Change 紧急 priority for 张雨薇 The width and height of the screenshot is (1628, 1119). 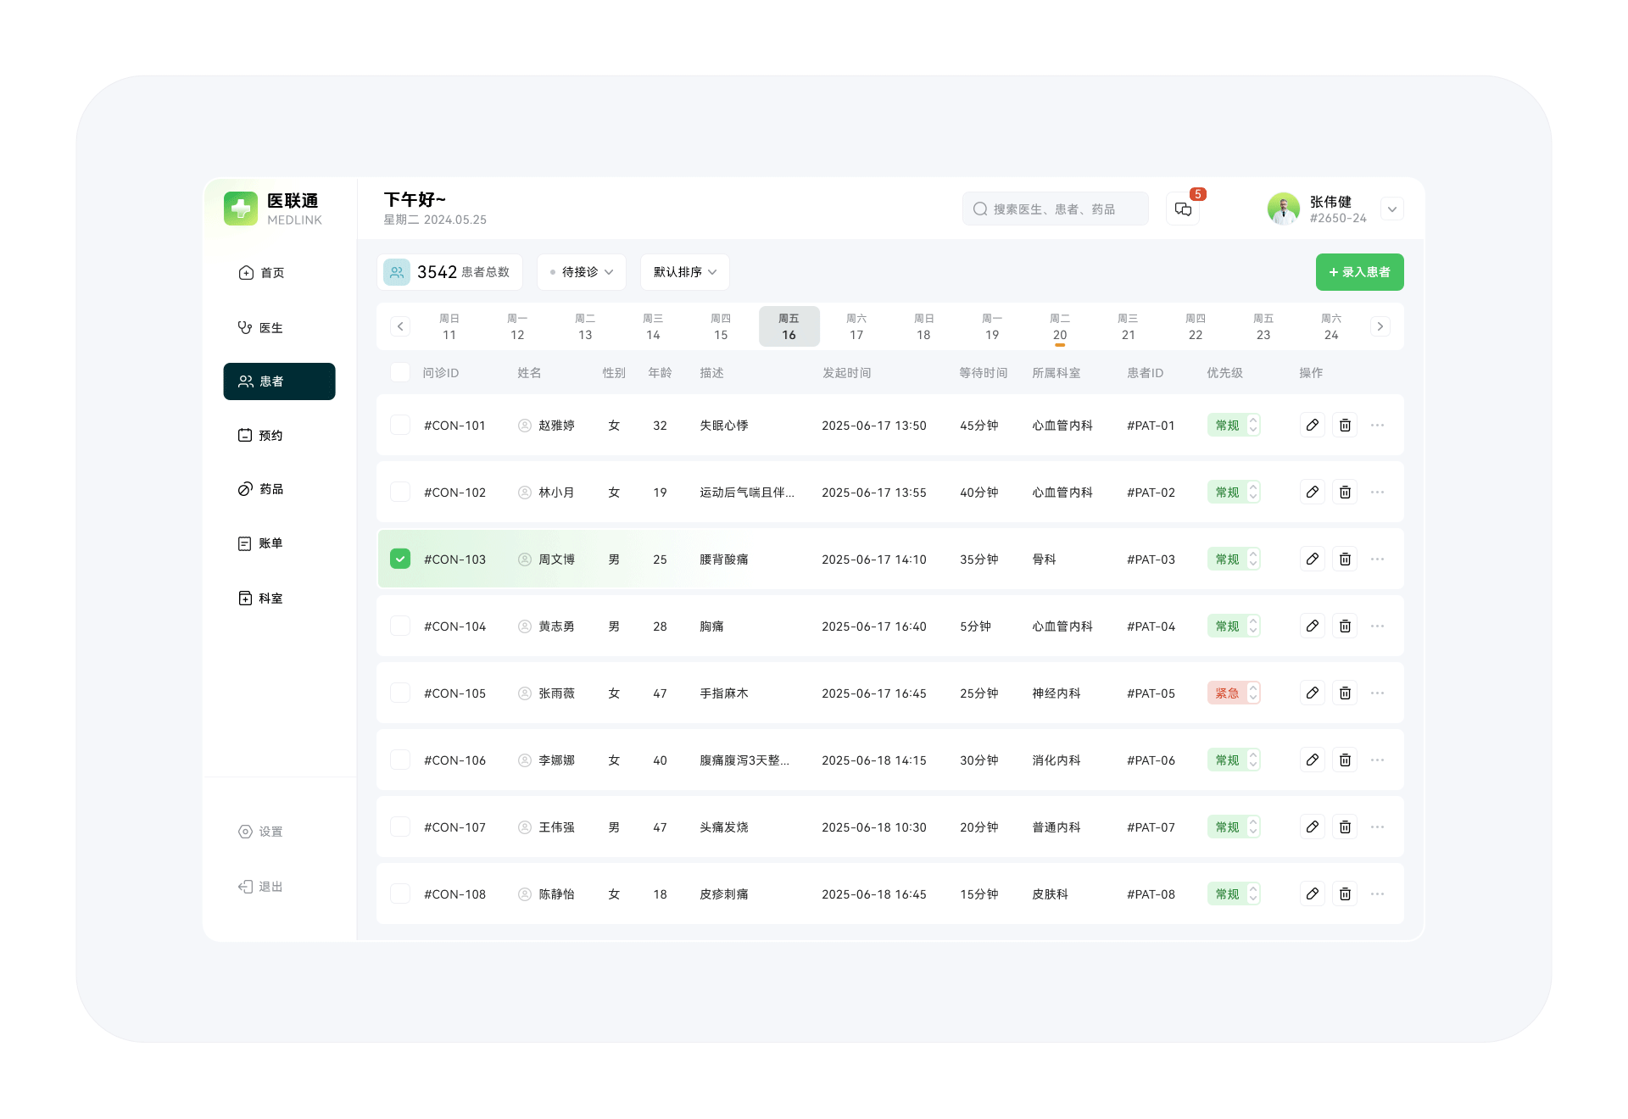1234,693
